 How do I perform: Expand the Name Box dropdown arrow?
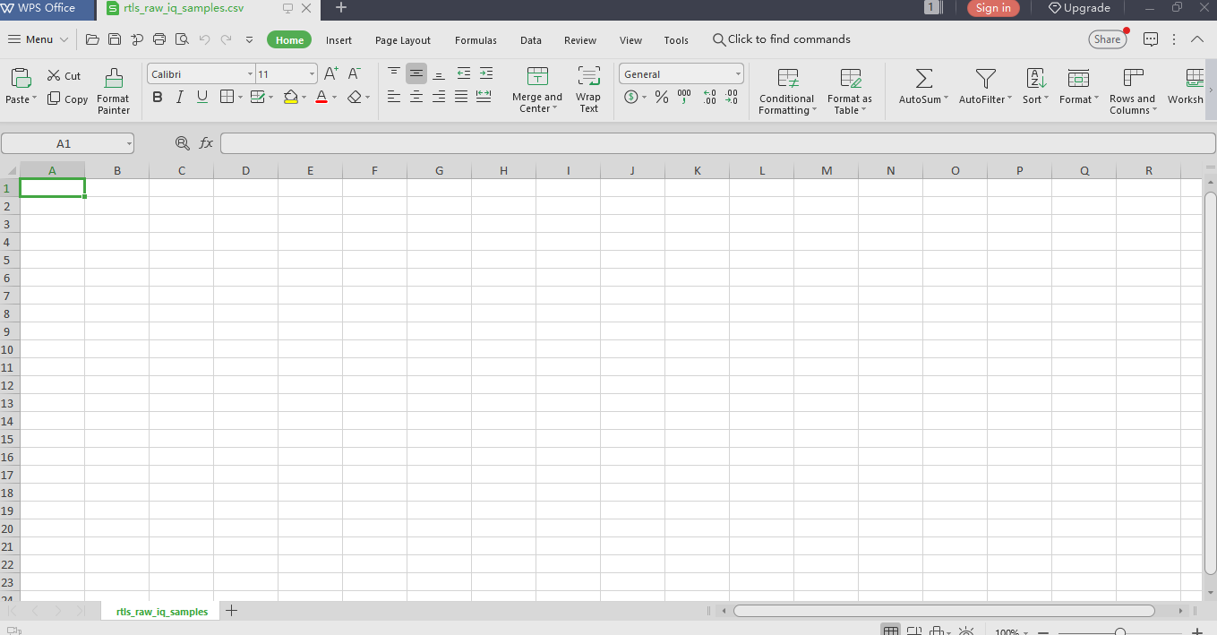(x=129, y=143)
